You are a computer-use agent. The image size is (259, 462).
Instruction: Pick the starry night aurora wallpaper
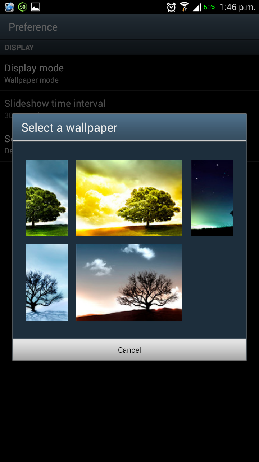[212, 197]
